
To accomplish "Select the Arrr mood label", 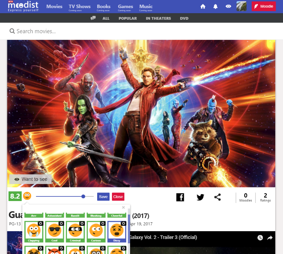I will (x=34, y=215).
